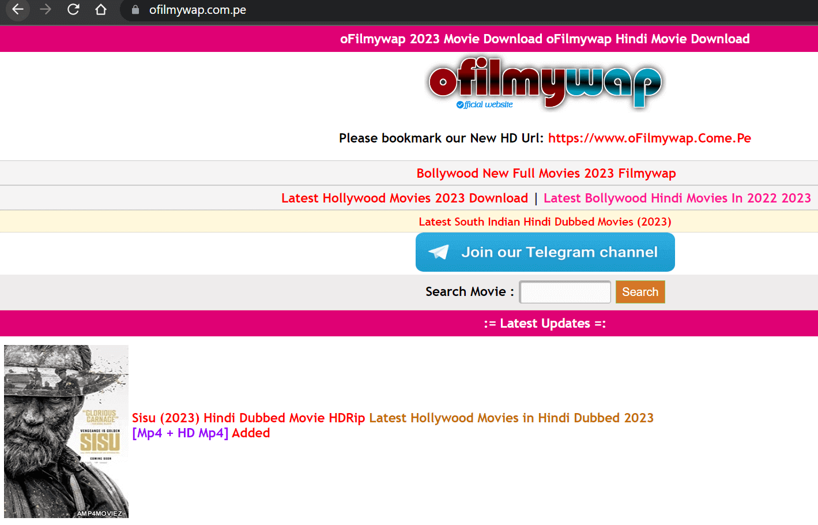The height and width of the screenshot is (525, 818).
Task: Click the oFilmywap logo image
Action: point(545,83)
